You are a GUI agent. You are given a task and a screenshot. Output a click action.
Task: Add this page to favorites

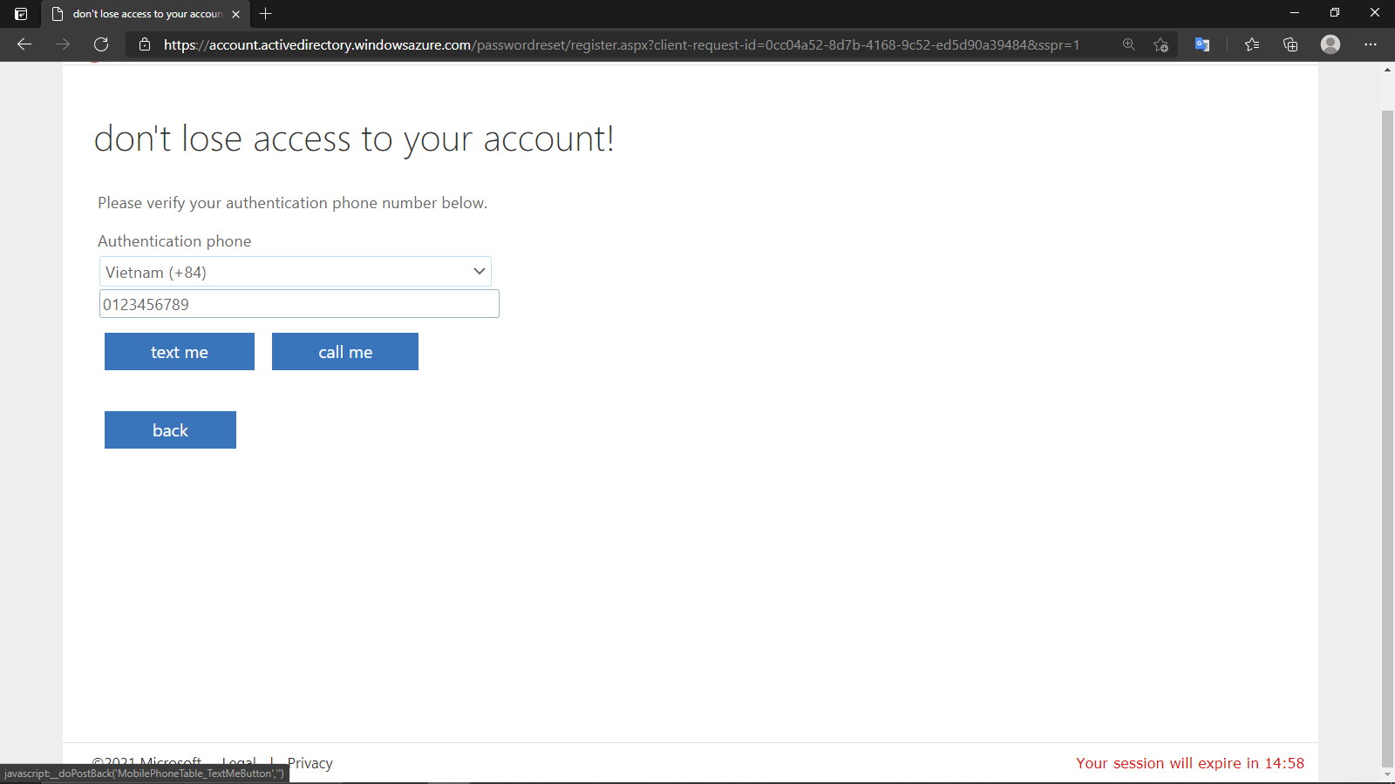coord(1160,44)
